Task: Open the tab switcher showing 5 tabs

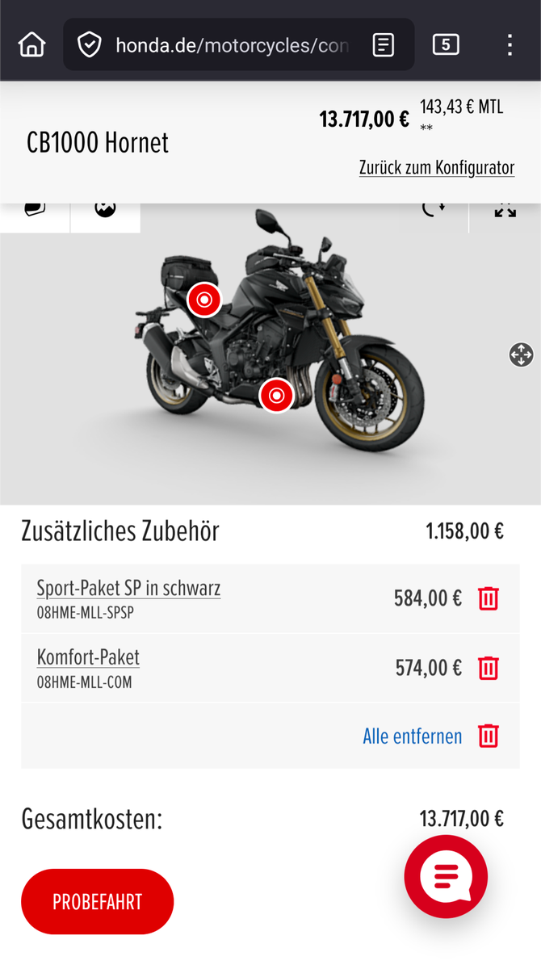Action: coord(446,44)
